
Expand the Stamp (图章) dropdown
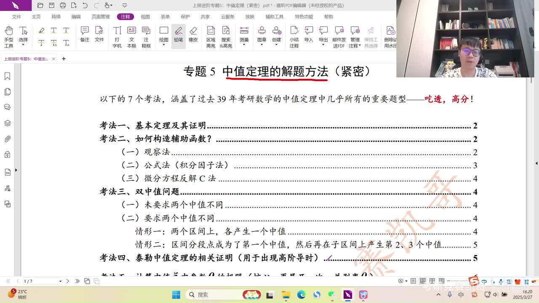point(262,45)
